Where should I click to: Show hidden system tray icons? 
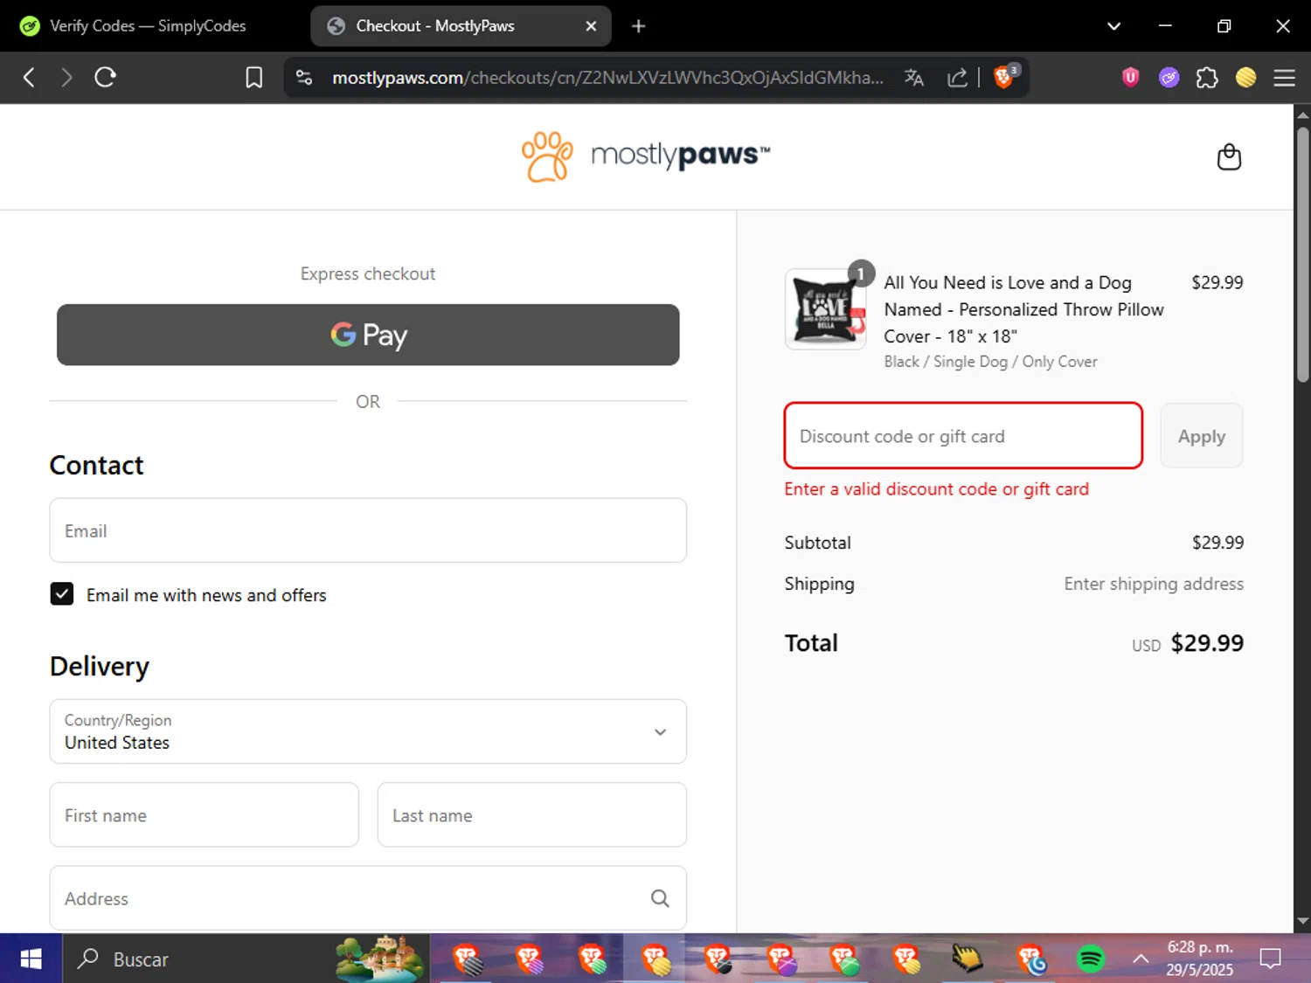(x=1141, y=959)
